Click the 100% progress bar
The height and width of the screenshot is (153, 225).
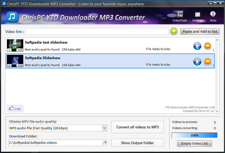tap(195, 135)
